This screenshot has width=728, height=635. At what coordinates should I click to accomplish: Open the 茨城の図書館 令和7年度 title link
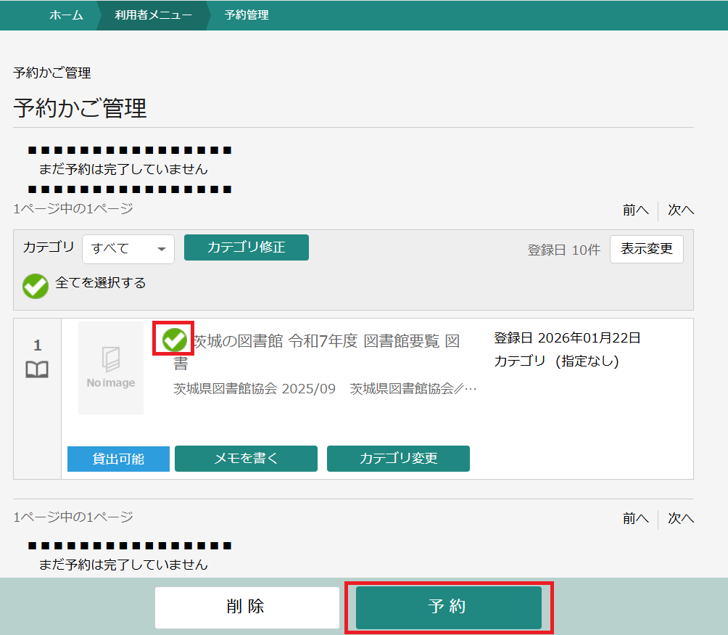[326, 341]
